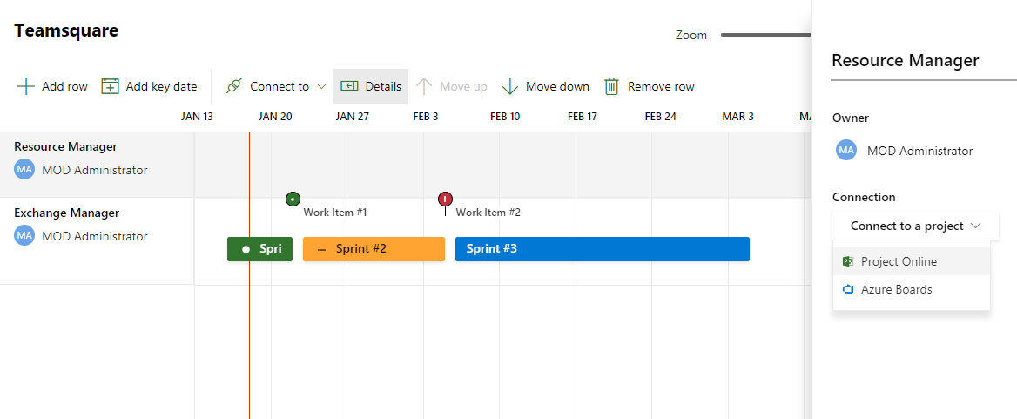
Task: Click the green Work Item #1 marker
Action: click(293, 199)
